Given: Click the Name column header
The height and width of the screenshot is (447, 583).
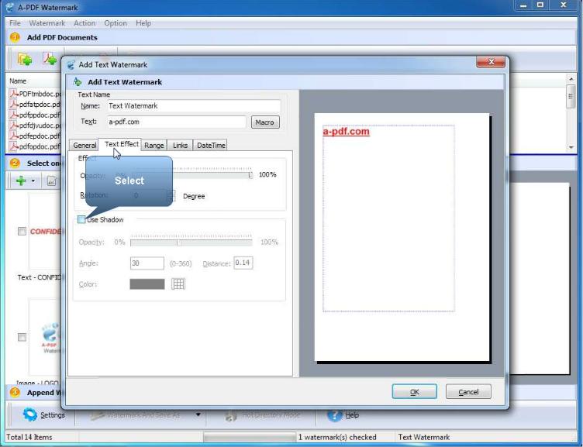Looking at the screenshot, I should [18, 81].
